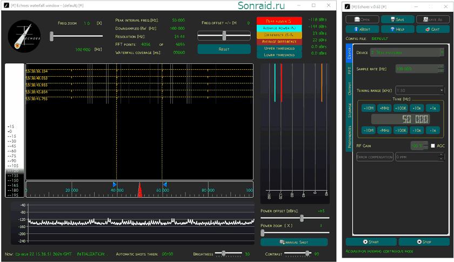454x262 pixels.
Task: Toggle the Upper threshold display button
Action: click(279, 48)
